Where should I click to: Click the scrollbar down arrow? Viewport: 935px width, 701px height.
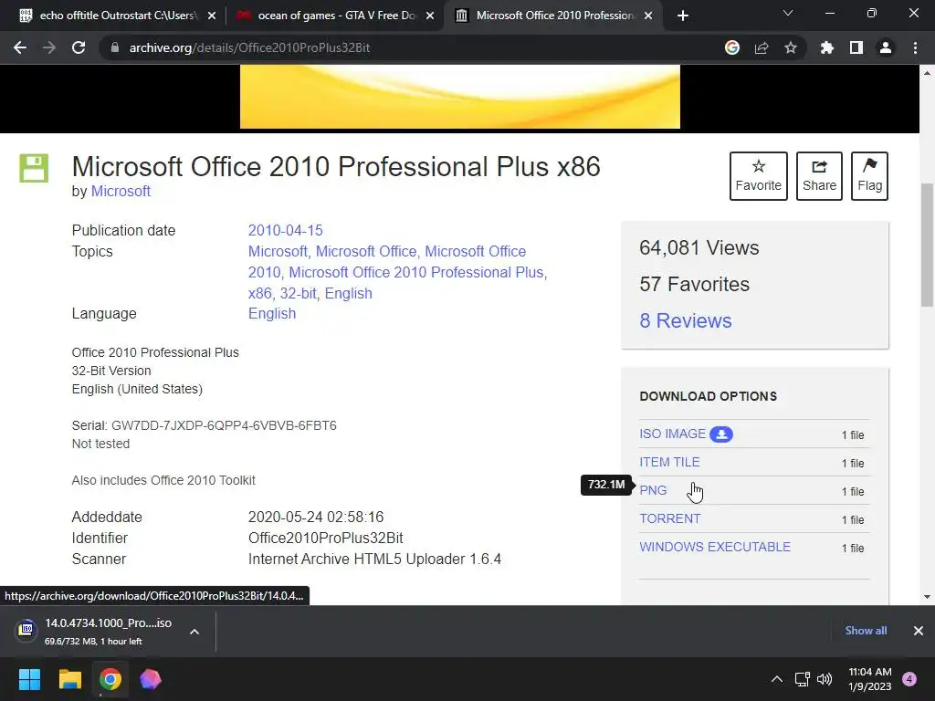pyautogui.click(x=927, y=597)
